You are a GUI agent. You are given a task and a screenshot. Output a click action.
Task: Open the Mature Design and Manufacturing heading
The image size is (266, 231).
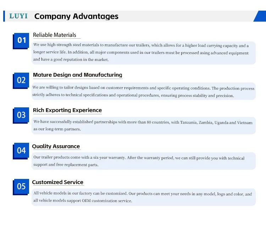tap(77, 75)
